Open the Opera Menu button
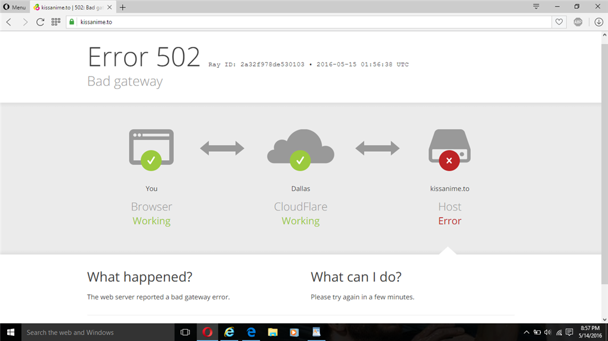Viewport: 608px width, 341px height. pyautogui.click(x=14, y=7)
